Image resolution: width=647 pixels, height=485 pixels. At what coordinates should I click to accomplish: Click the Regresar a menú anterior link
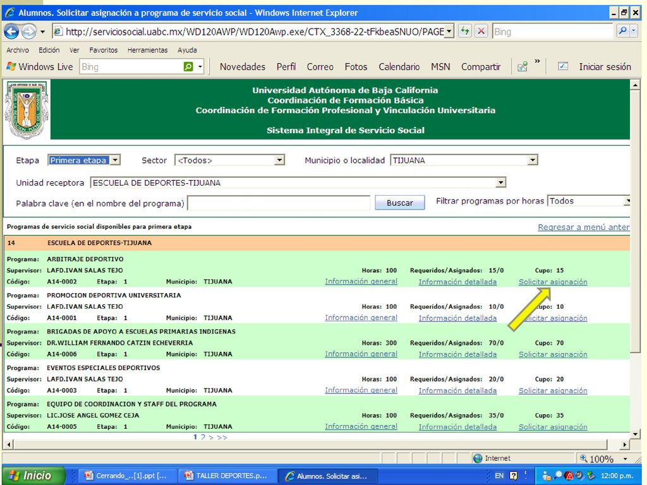pos(583,227)
